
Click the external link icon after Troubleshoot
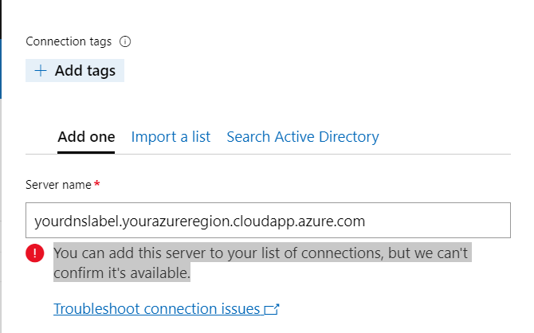(272, 309)
